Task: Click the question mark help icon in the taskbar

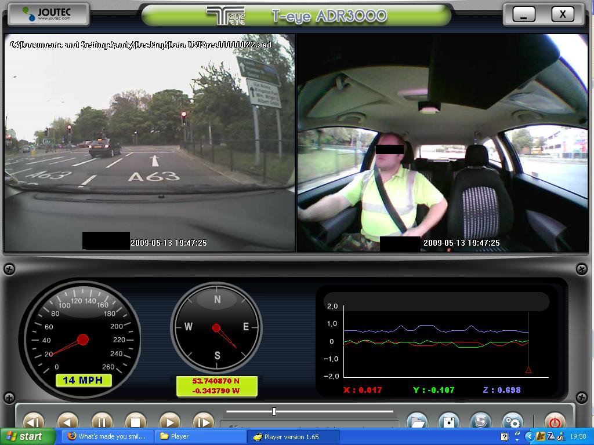Action: (x=504, y=437)
